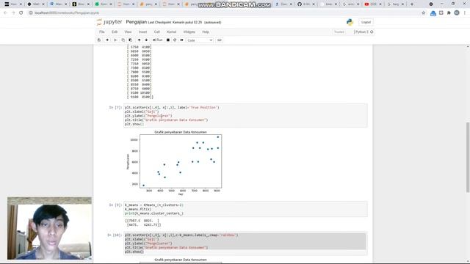Open the Kernel menu
Screen dimensions: 470x264
coord(171,32)
